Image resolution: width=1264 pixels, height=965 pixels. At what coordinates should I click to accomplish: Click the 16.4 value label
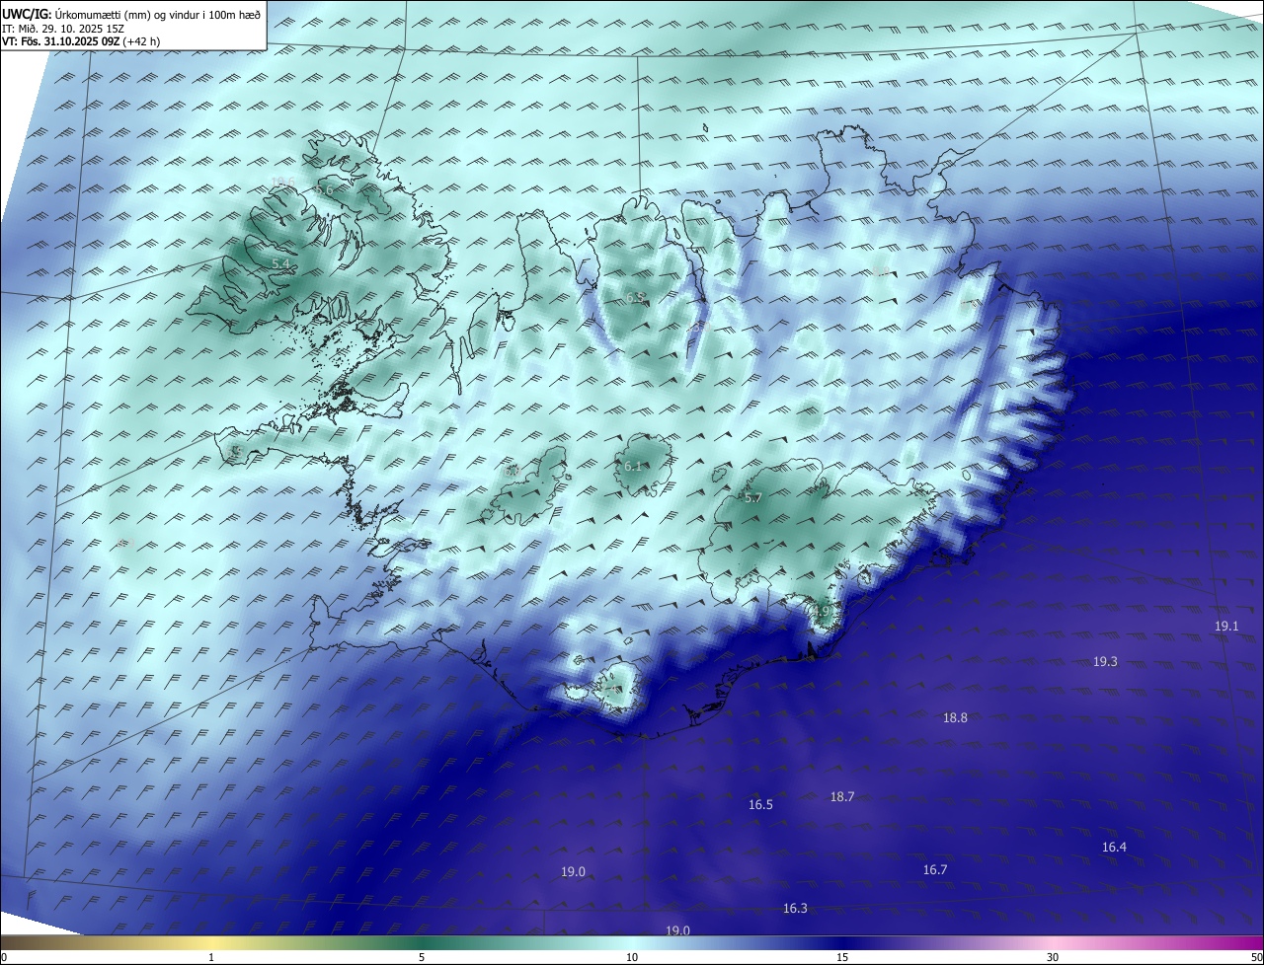[x=1114, y=847]
